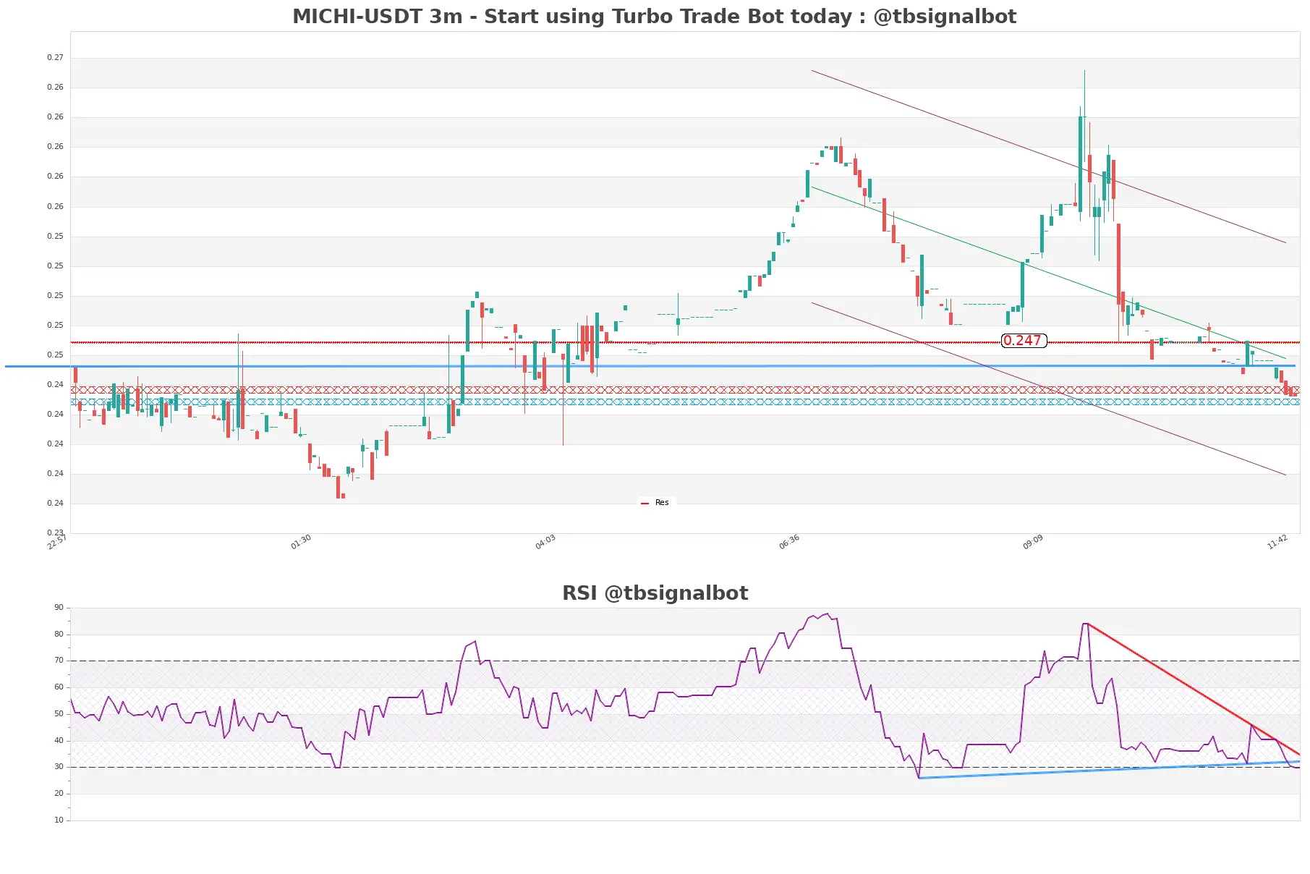Click the blue ascending RSI trendline
Image resolution: width=1310 pixels, height=874 pixels.
(x=1109, y=770)
